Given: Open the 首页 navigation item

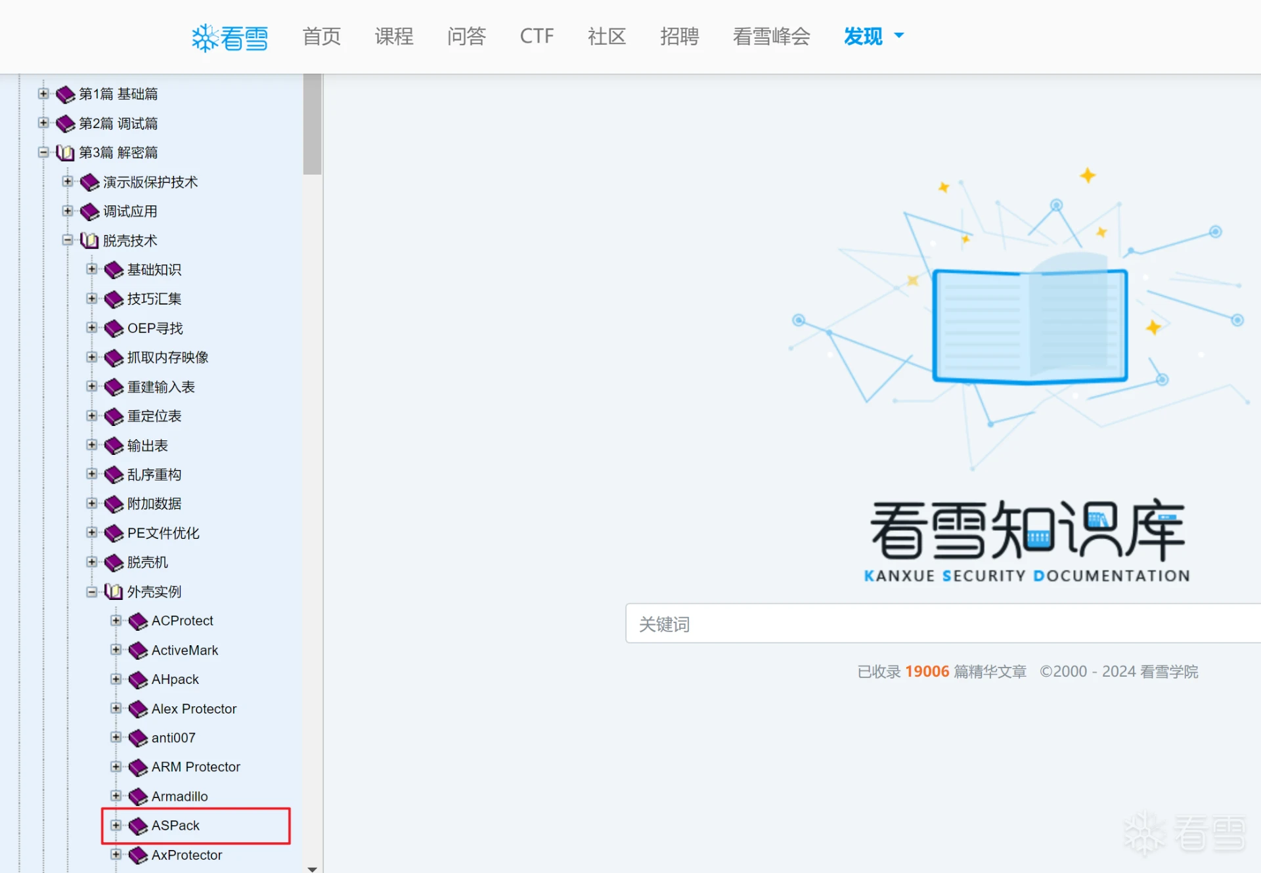Looking at the screenshot, I should tap(322, 36).
